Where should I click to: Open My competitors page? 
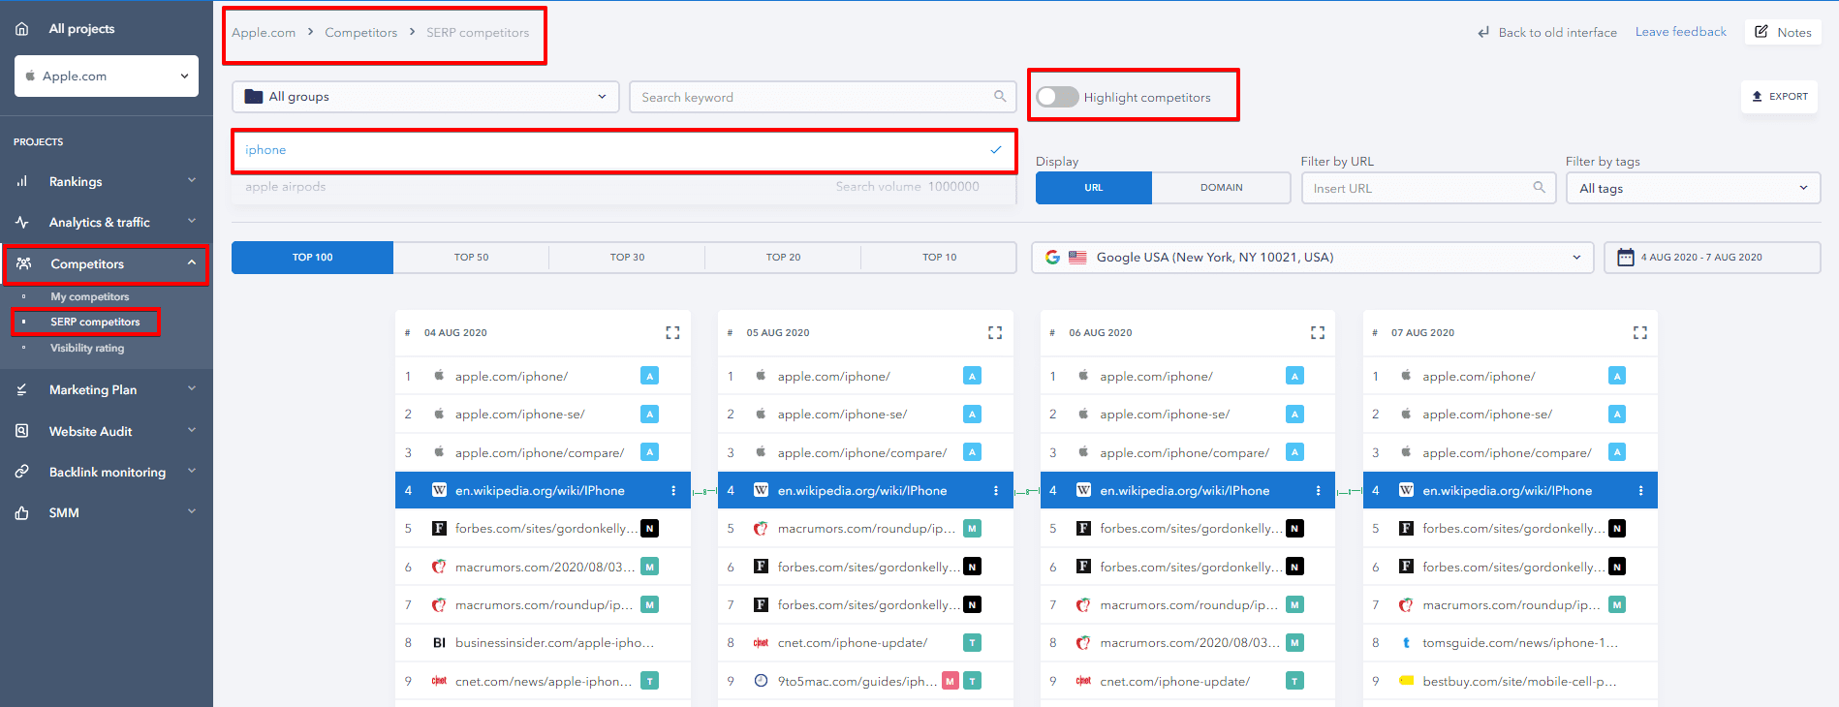point(90,296)
